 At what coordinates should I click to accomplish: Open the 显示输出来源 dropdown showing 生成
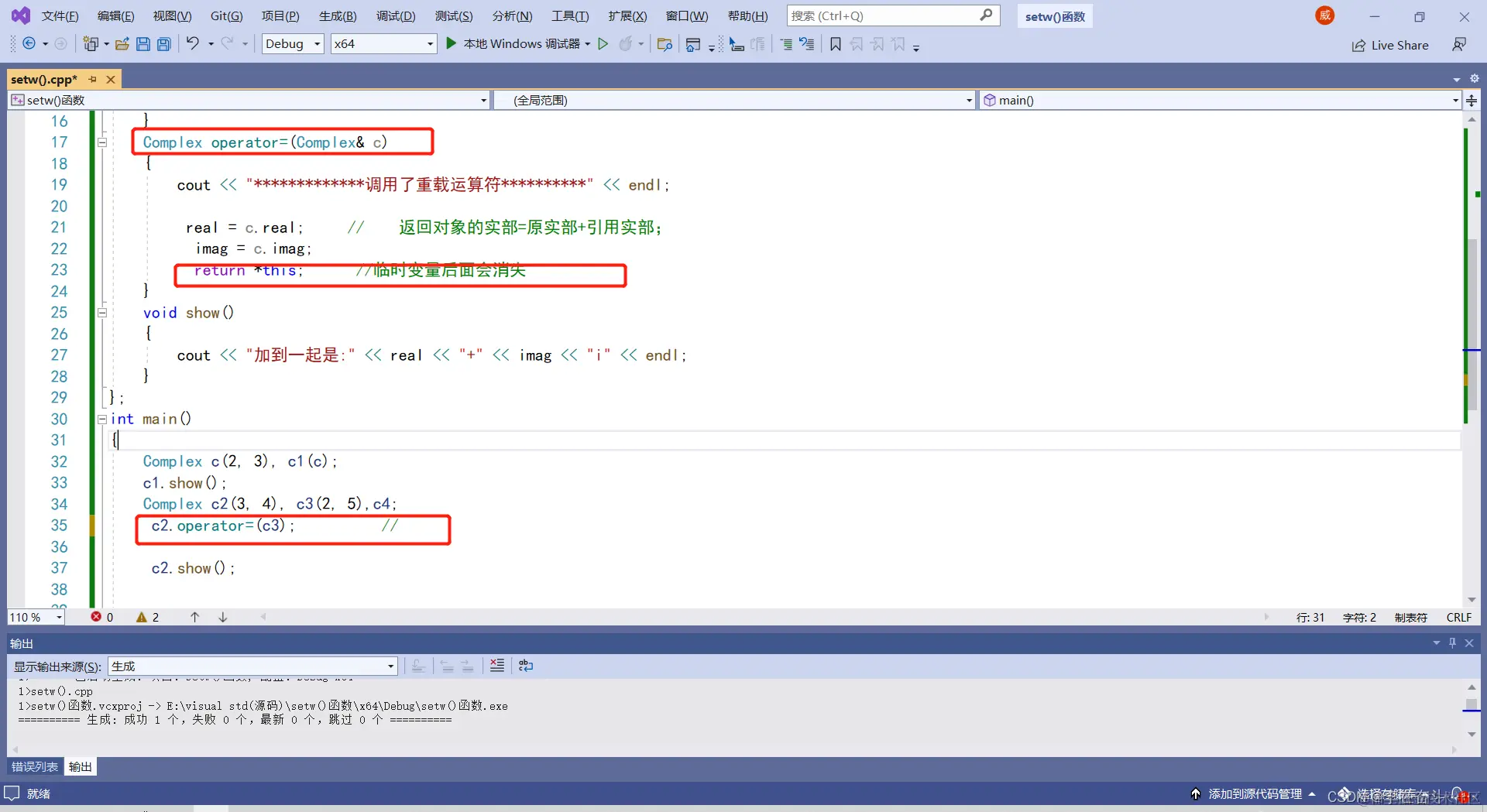(252, 666)
